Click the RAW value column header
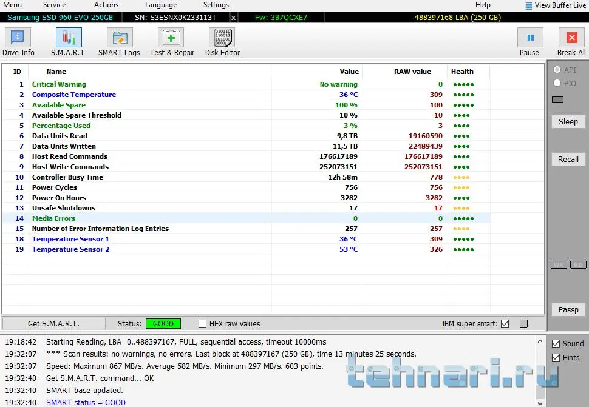 412,72
